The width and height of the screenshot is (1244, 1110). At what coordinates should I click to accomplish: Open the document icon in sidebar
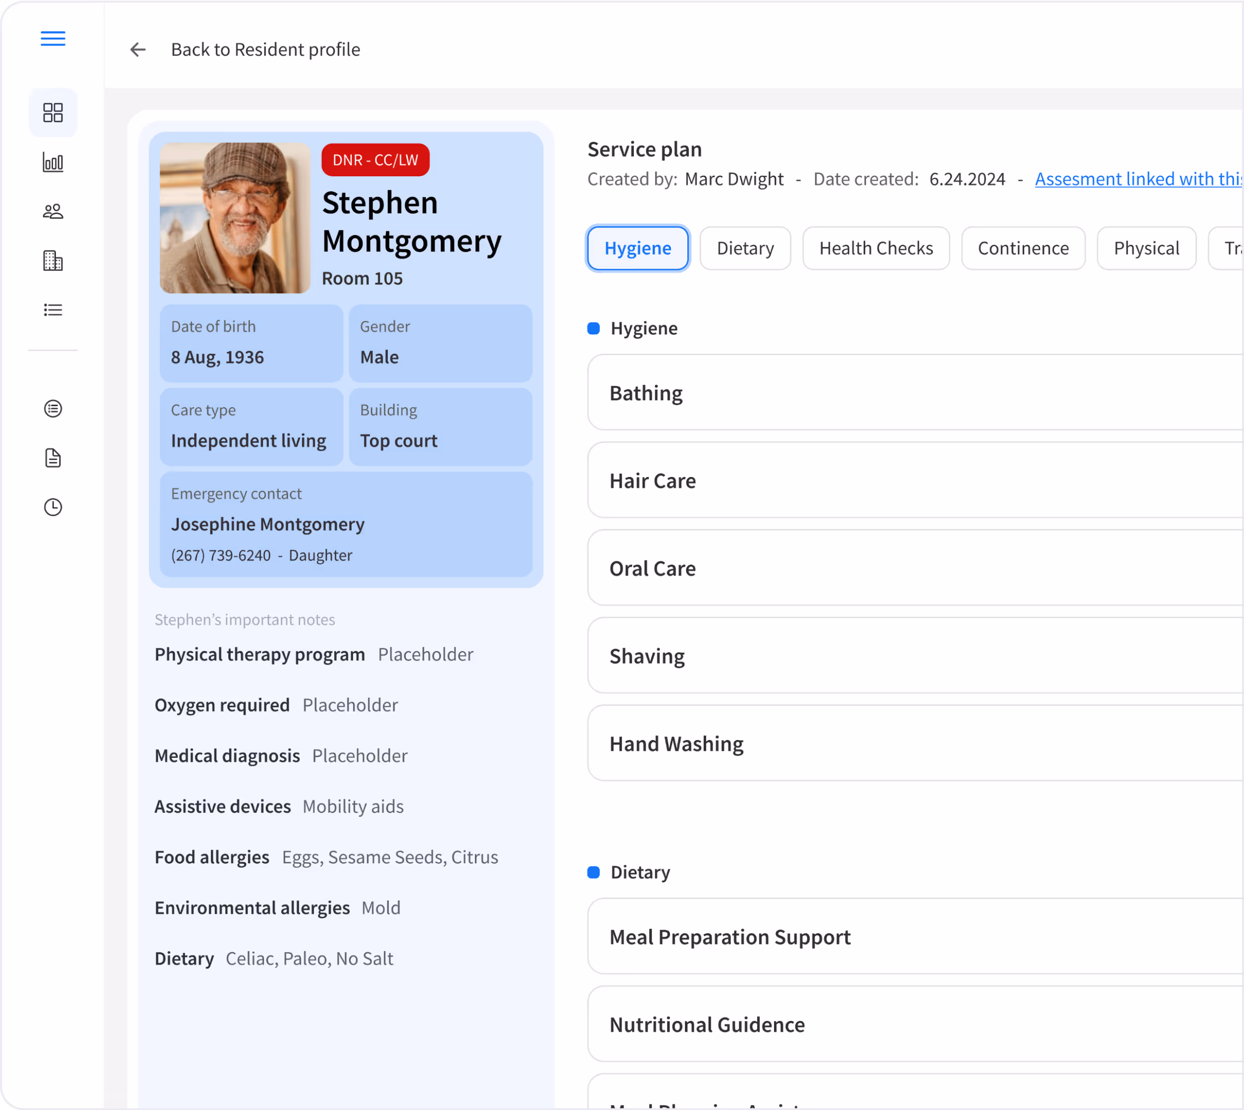(53, 458)
